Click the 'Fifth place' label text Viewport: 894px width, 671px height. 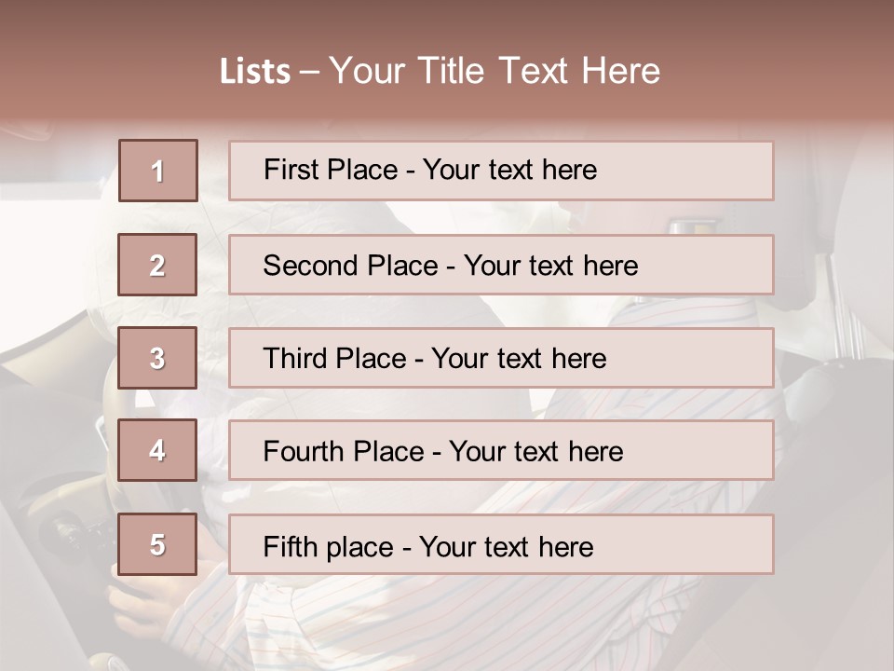coord(329,547)
